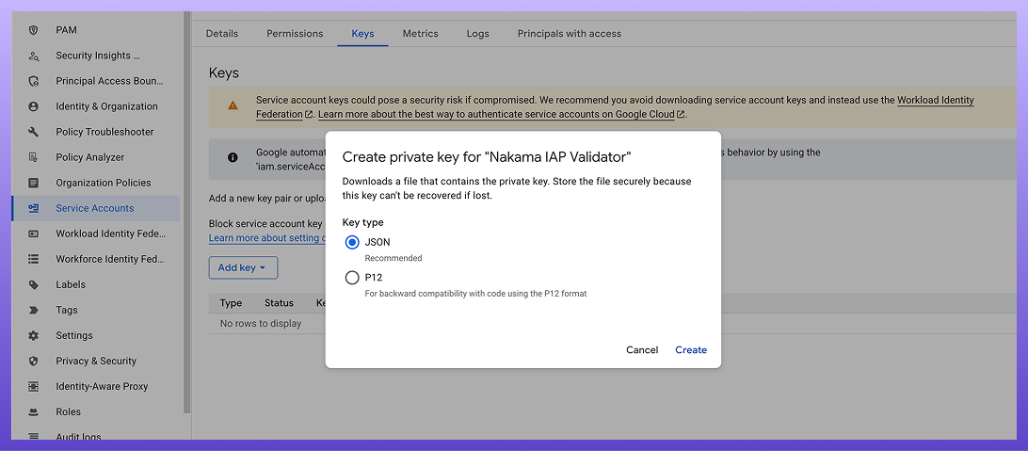Image resolution: width=1028 pixels, height=451 pixels.
Task: Click the "Recommended" label under JSON
Action: pos(394,258)
